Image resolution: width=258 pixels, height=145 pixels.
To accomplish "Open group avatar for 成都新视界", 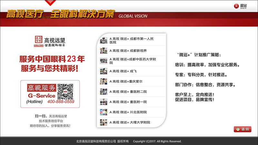I will [x=104, y=51].
